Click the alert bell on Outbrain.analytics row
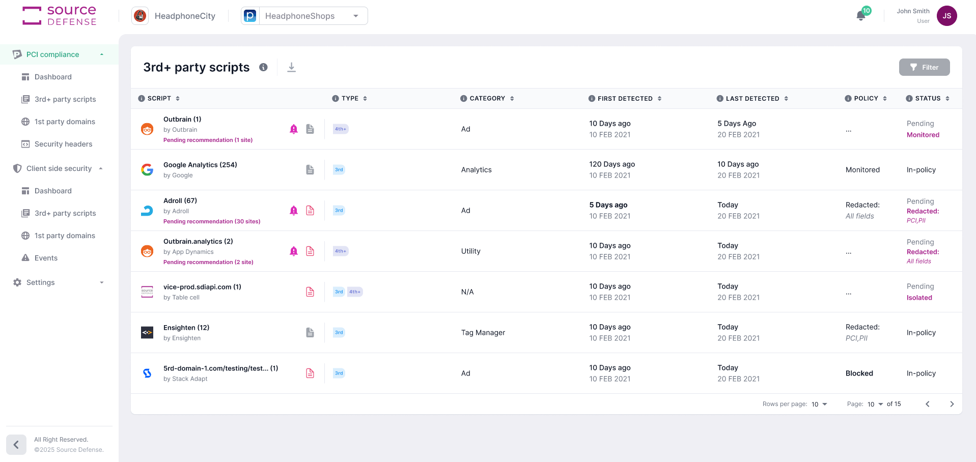 [x=294, y=251]
